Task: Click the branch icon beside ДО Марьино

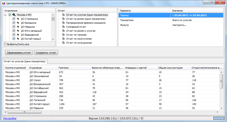Action: tap(18, 27)
